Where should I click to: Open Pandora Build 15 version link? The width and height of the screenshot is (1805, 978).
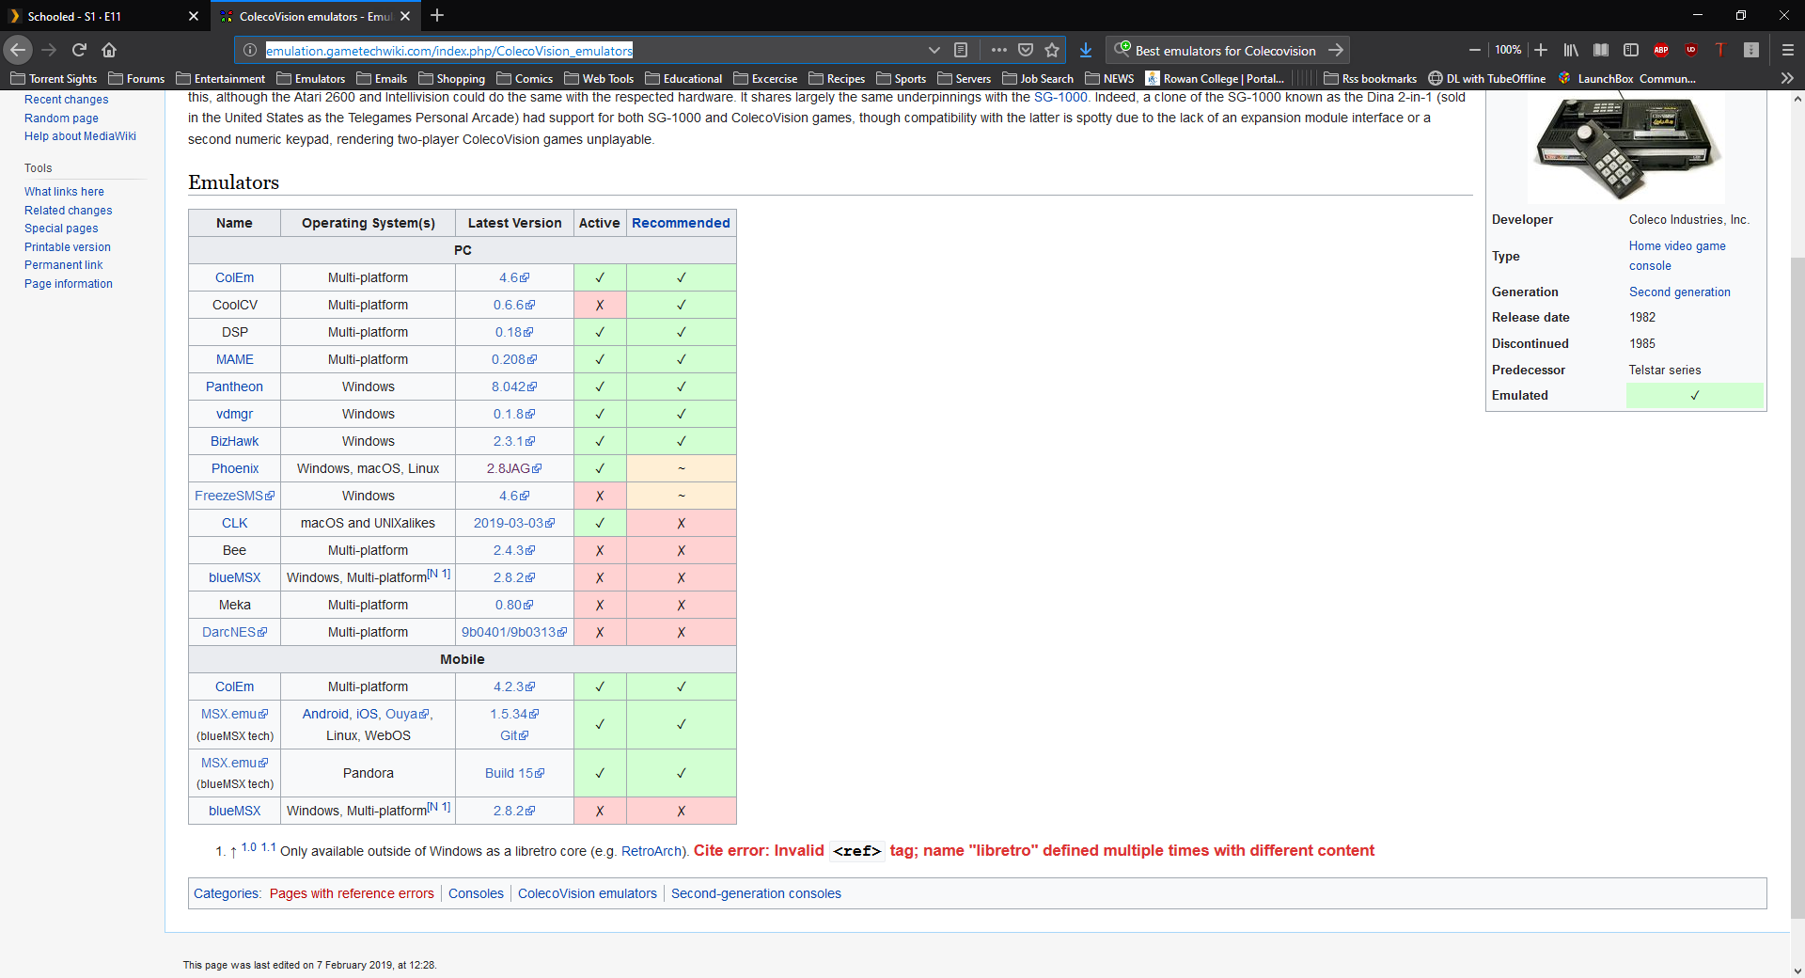coord(514,773)
